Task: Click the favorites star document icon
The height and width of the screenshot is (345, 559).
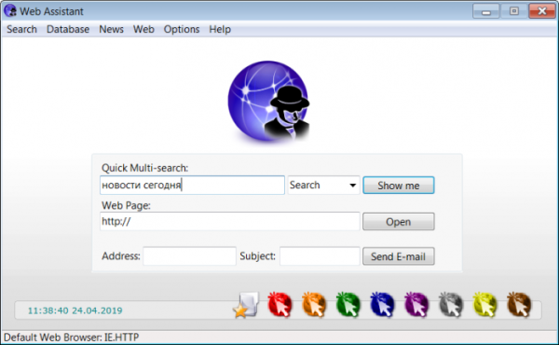Action: (246, 305)
